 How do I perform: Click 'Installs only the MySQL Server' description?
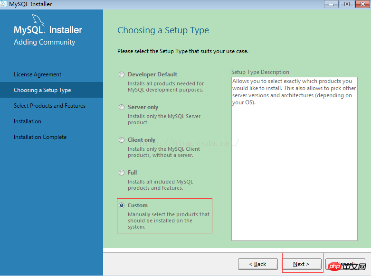pyautogui.click(x=164, y=120)
